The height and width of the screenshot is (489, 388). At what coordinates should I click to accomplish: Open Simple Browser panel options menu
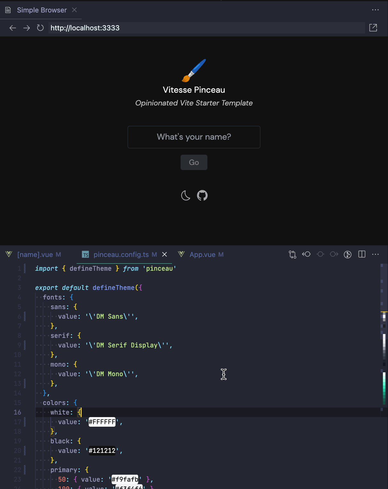pos(375,10)
